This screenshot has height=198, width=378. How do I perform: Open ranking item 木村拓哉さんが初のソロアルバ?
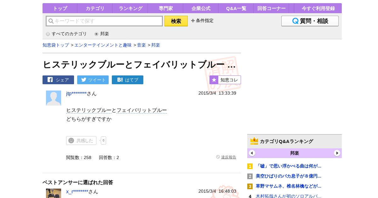289,196
